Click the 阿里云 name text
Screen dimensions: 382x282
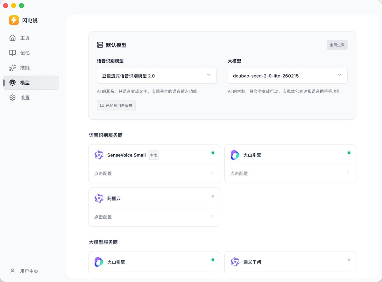(x=114, y=198)
